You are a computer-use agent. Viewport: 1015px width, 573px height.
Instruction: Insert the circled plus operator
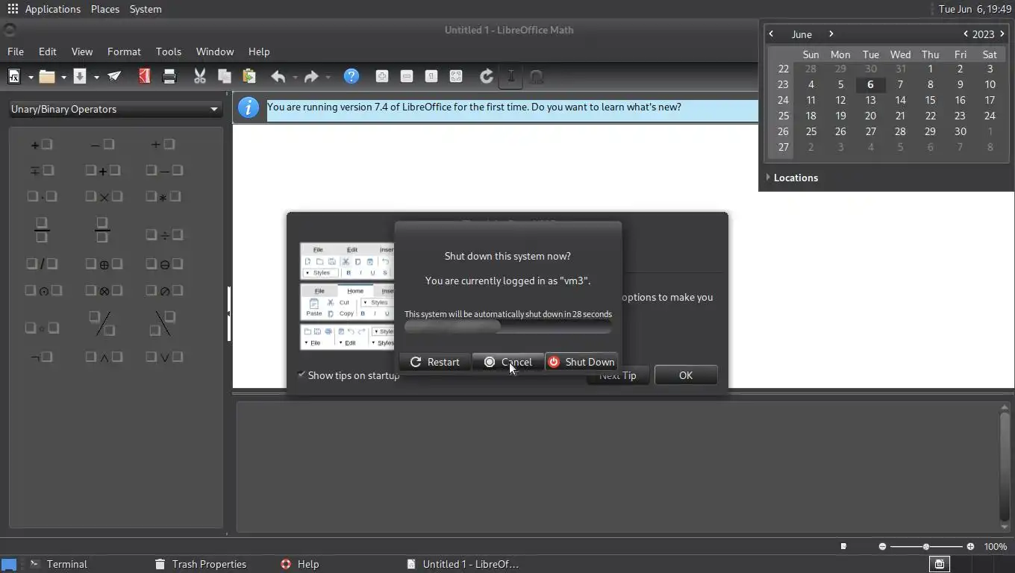tap(103, 263)
